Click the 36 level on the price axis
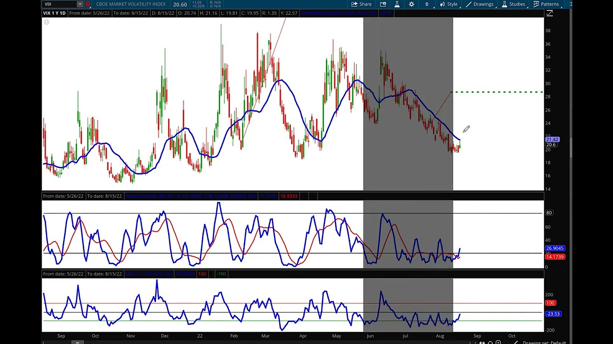Image resolution: width=613 pixels, height=344 pixels. click(548, 44)
